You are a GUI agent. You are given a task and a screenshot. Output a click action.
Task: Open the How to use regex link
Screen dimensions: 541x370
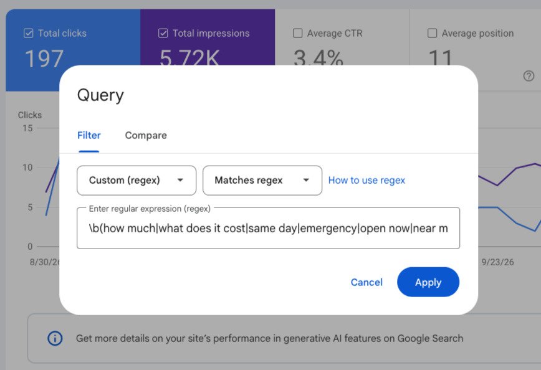[x=366, y=181]
